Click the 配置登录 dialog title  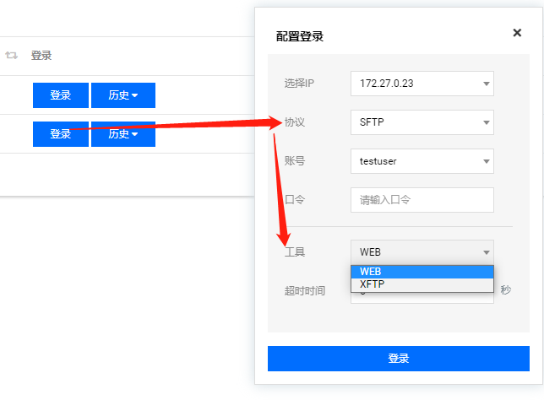[300, 36]
